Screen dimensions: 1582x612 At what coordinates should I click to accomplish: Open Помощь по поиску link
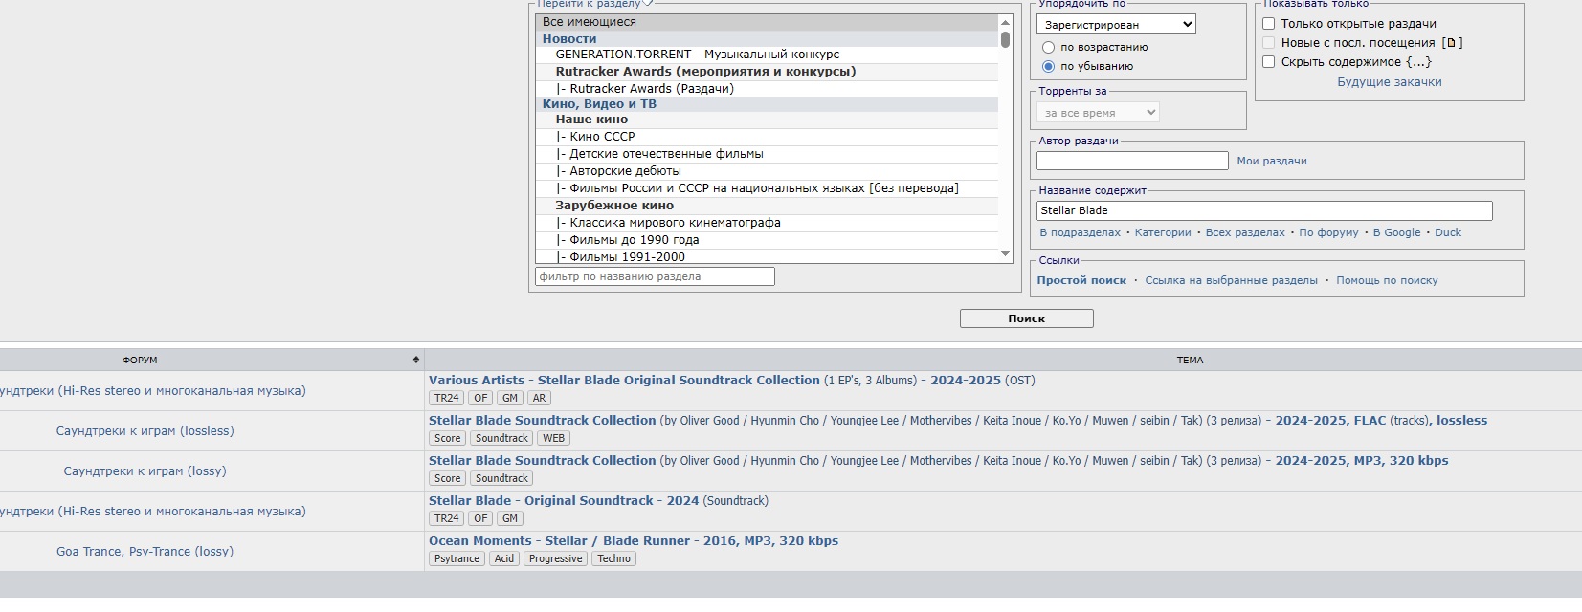[x=1387, y=280]
